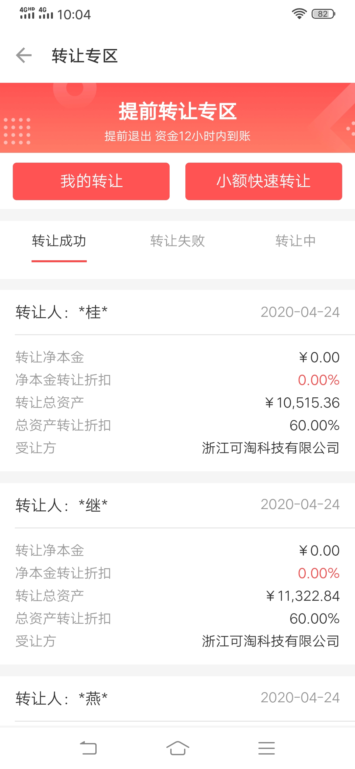
Task: Tap Android home navigation icon
Action: (x=177, y=748)
